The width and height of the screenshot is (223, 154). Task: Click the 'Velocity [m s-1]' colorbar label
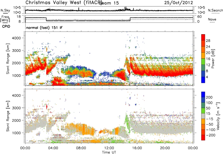point(218,116)
